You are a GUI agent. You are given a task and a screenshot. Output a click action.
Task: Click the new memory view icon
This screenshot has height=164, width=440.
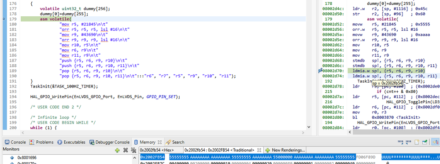click(x=417, y=142)
